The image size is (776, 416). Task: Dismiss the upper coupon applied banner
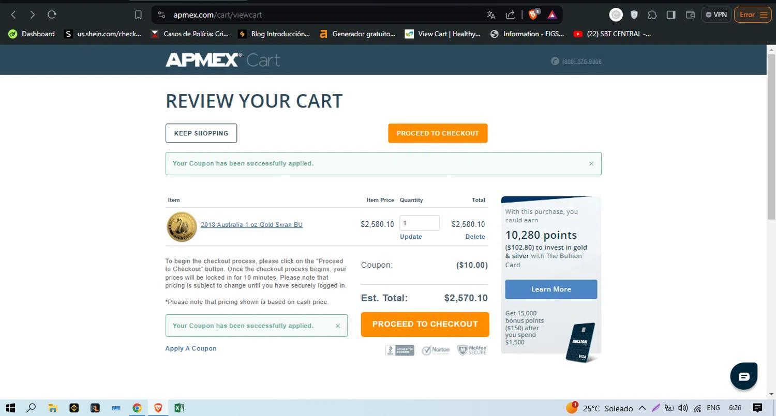tap(591, 164)
